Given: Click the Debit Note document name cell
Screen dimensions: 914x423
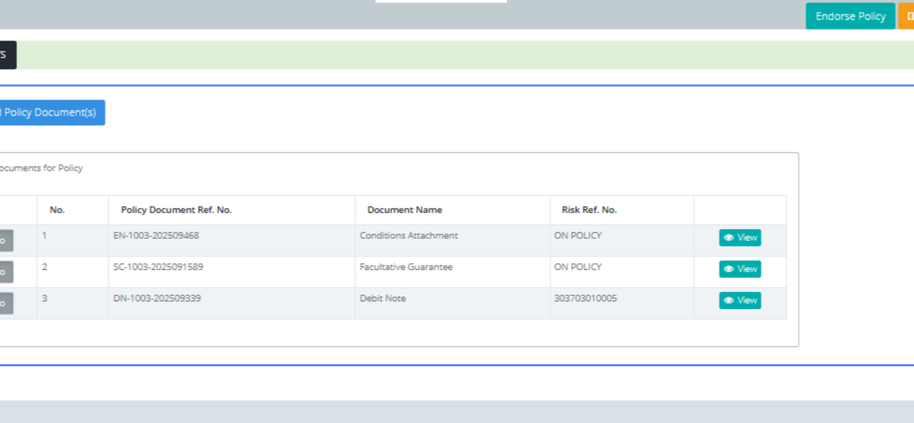Looking at the screenshot, I should [x=382, y=298].
